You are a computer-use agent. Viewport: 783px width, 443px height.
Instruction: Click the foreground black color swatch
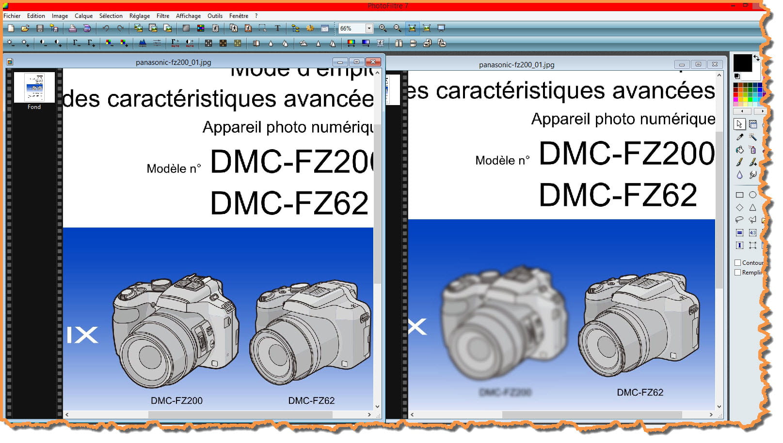coord(742,63)
